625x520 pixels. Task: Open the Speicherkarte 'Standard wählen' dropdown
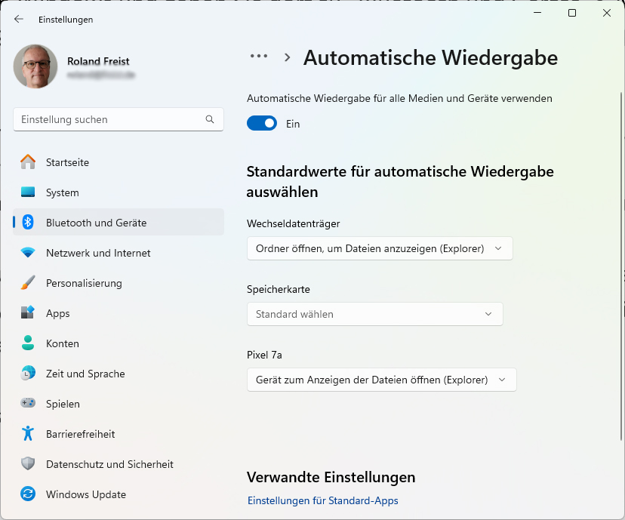(x=375, y=314)
